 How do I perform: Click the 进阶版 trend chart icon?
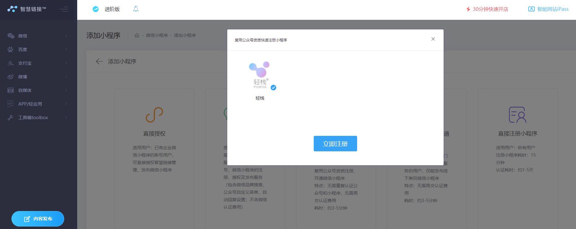(95, 9)
